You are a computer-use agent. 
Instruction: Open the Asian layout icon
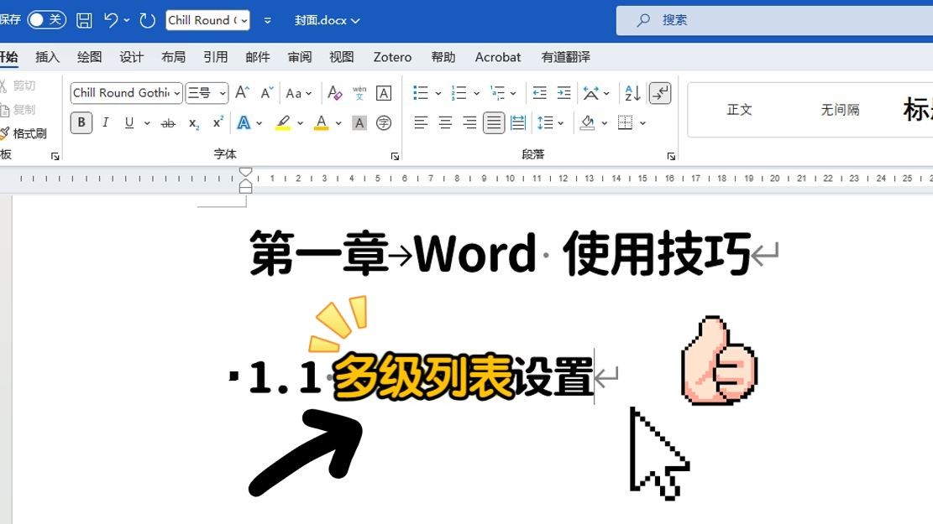[x=591, y=93]
